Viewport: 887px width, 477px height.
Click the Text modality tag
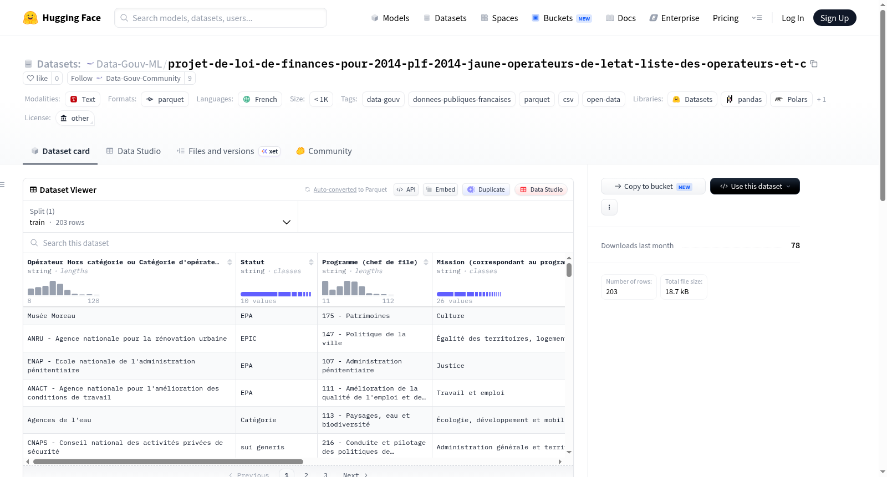[83, 99]
